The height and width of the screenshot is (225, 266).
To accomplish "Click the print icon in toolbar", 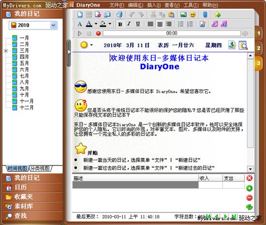I will click(119, 15).
